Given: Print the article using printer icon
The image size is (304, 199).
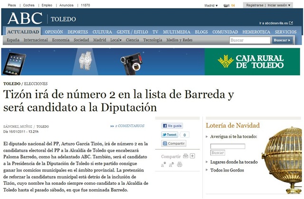Looking at the screenshot, I should pos(180,164).
